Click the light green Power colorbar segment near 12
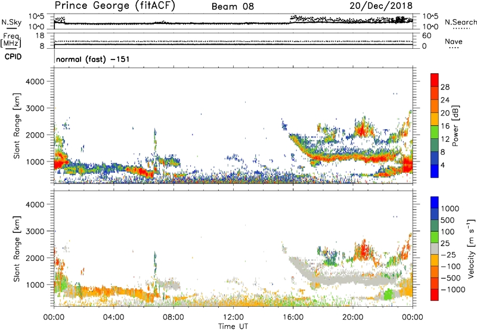Screen dimensions: 477x330 [x=435, y=132]
